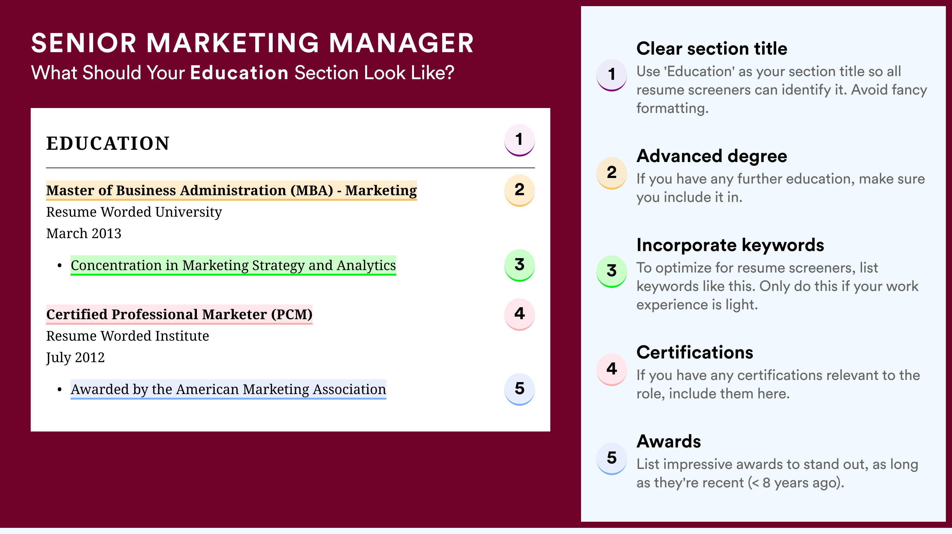Click the purple badge 1 next to 'Clear section title'

click(x=612, y=75)
